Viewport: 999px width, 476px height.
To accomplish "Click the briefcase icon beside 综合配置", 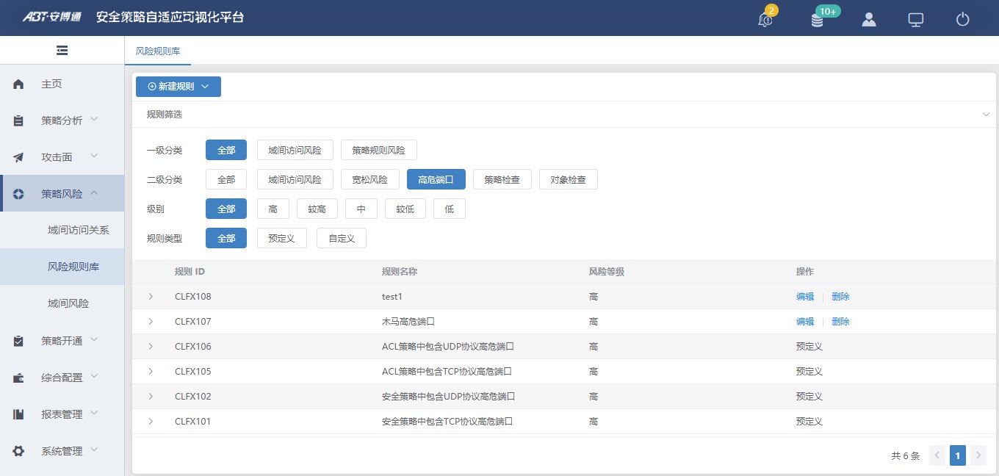I will click(19, 378).
